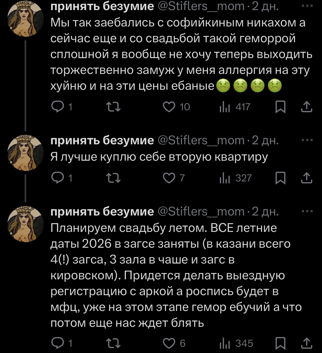Open more options for the second tweet
The width and height of the screenshot is (322, 353).
click(308, 140)
